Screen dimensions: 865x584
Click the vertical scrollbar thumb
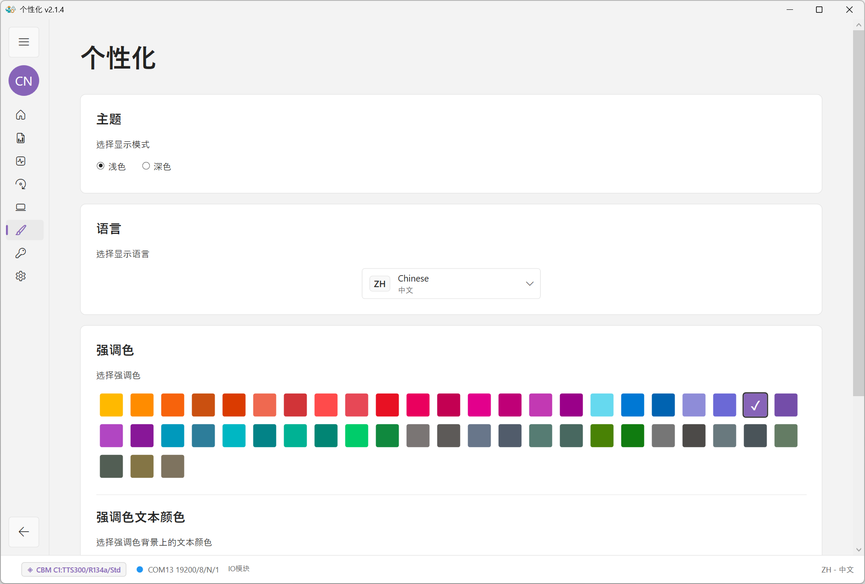[859, 213]
